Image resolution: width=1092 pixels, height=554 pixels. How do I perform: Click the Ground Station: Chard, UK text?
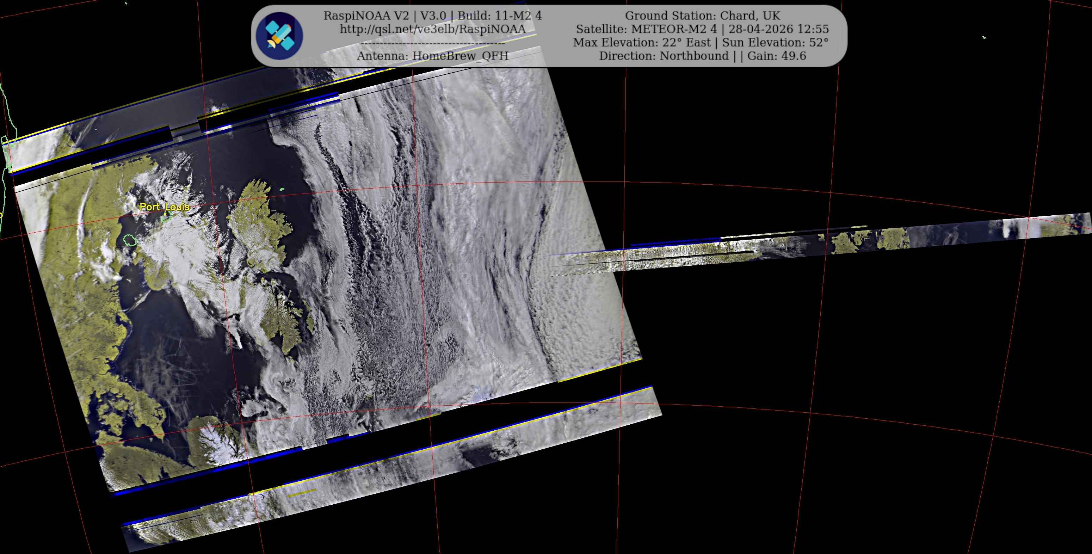[702, 16]
